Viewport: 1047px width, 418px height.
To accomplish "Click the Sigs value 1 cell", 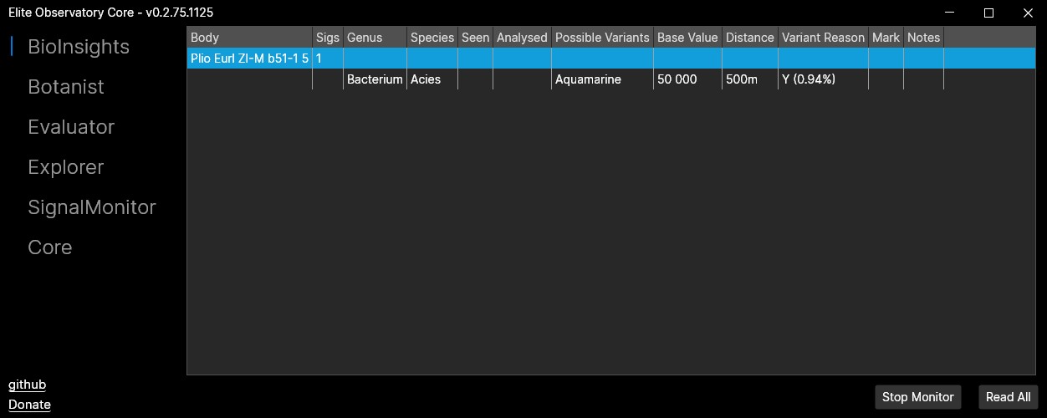I will [328, 59].
